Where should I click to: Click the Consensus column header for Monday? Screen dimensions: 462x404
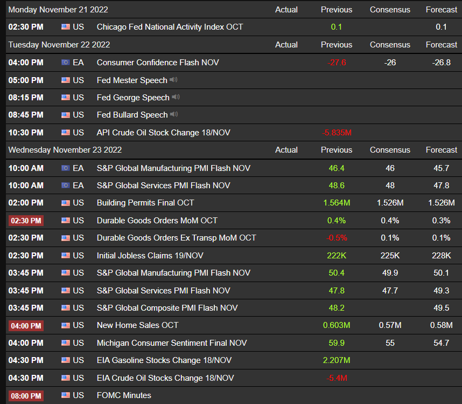click(390, 10)
